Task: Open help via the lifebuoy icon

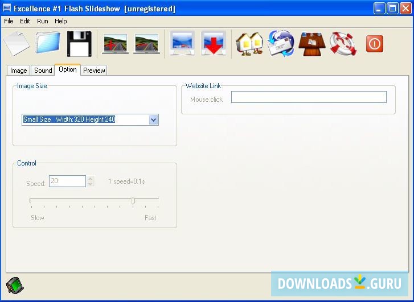Action: [x=343, y=44]
